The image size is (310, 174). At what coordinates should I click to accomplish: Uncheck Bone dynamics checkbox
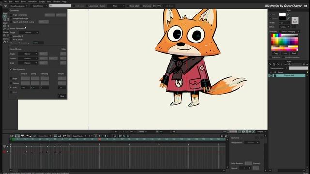[11, 69]
